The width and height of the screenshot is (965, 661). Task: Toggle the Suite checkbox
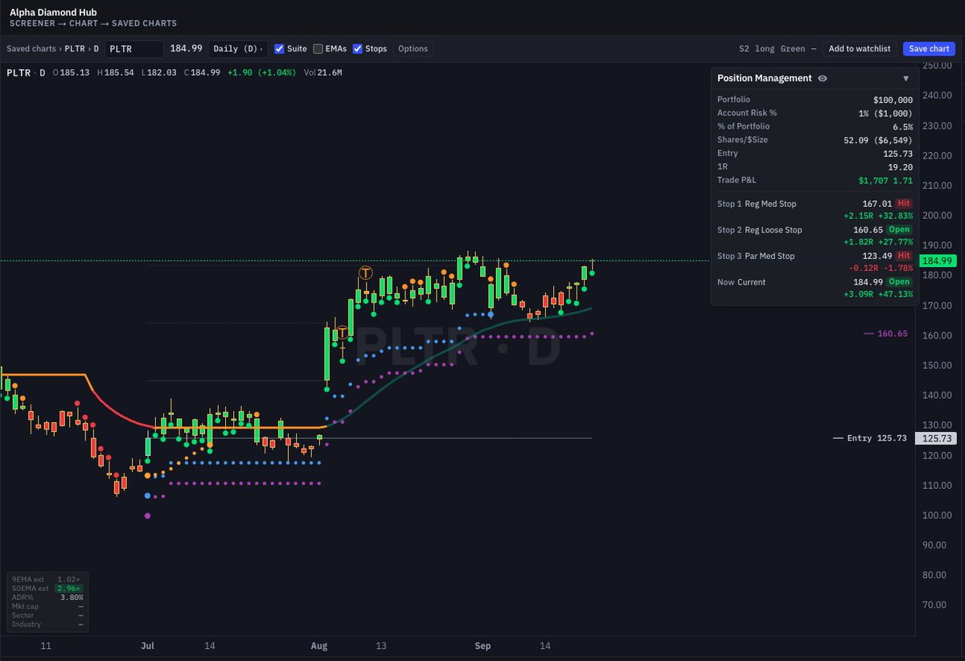[x=279, y=48]
